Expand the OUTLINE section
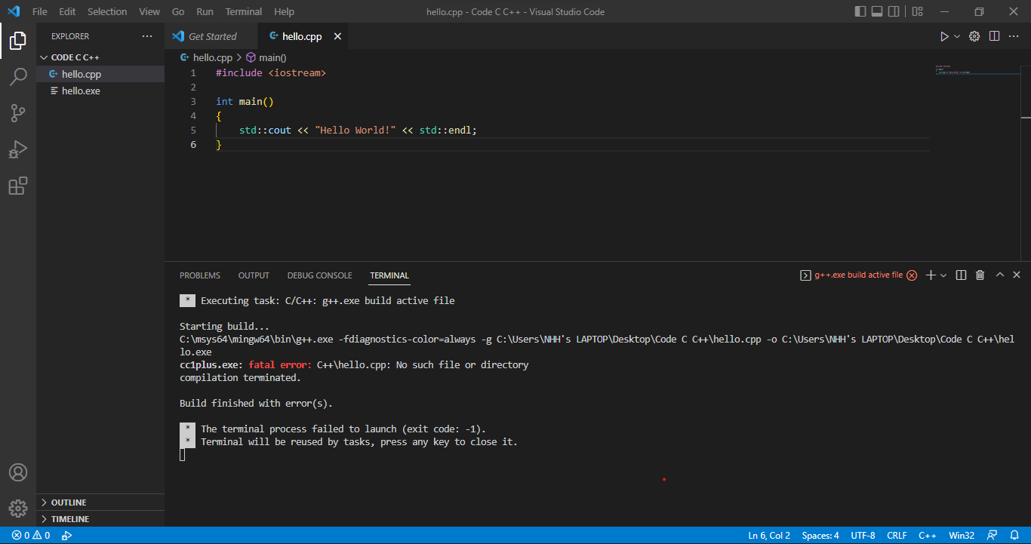This screenshot has height=544, width=1031. pos(100,503)
